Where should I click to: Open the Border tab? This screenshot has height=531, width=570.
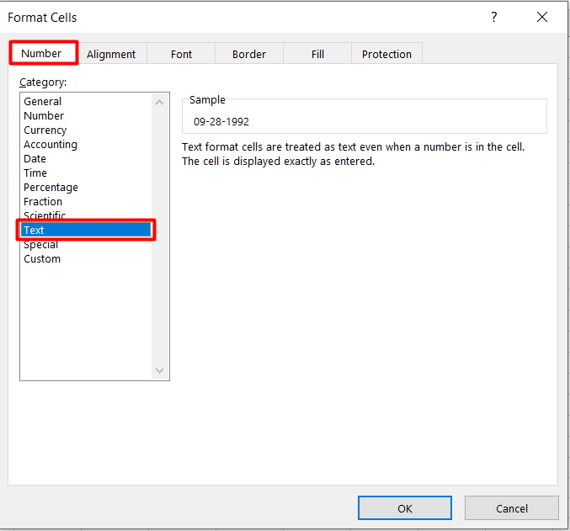tap(249, 54)
